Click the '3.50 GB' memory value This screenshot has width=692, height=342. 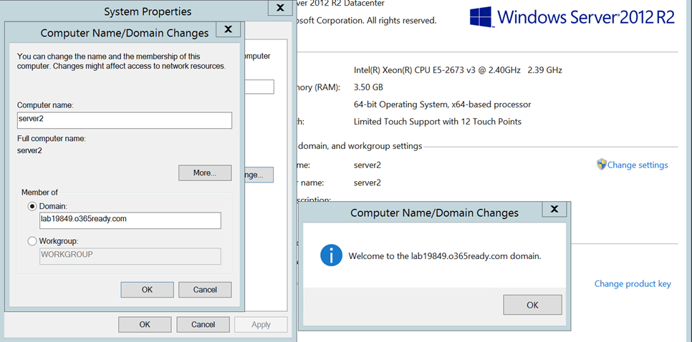pyautogui.click(x=368, y=87)
